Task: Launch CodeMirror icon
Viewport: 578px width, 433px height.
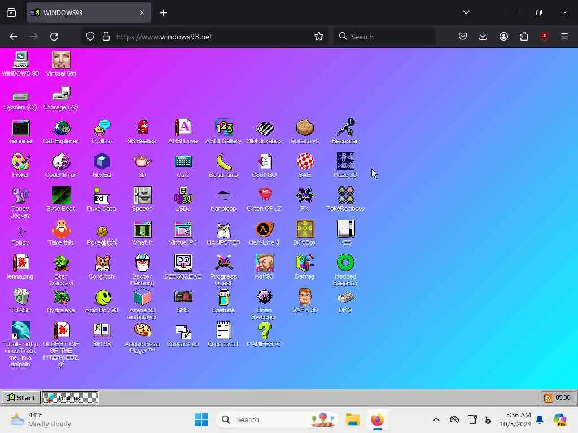Action: [x=61, y=165]
